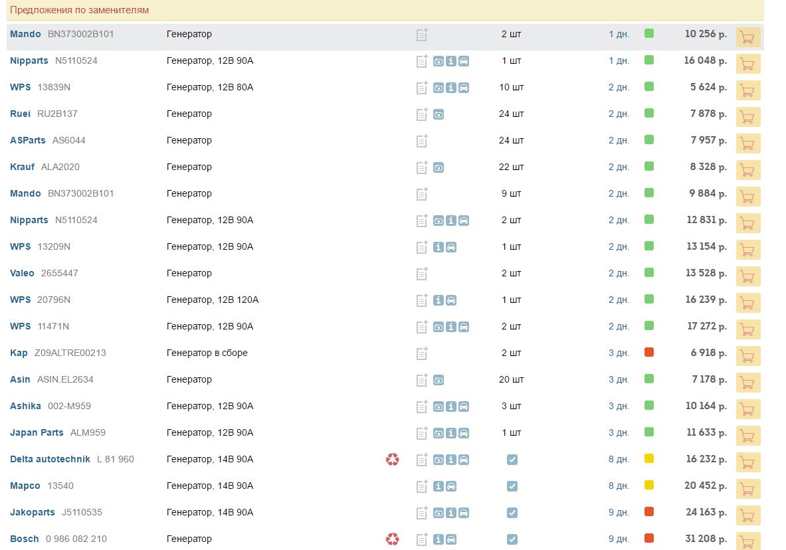
Task: Open the Japan Parts brand link
Action: [x=37, y=432]
